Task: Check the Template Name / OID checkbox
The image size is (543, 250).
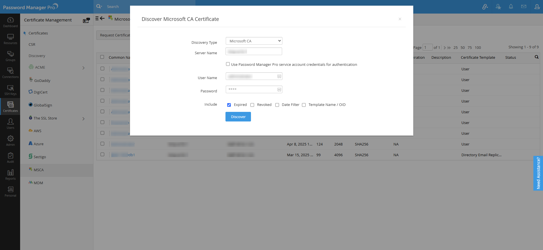Action: click(x=304, y=105)
